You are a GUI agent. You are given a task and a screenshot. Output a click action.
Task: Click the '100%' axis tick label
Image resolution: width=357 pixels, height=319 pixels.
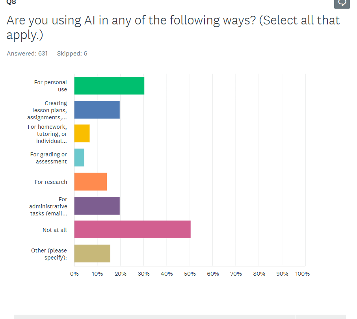[302, 273]
